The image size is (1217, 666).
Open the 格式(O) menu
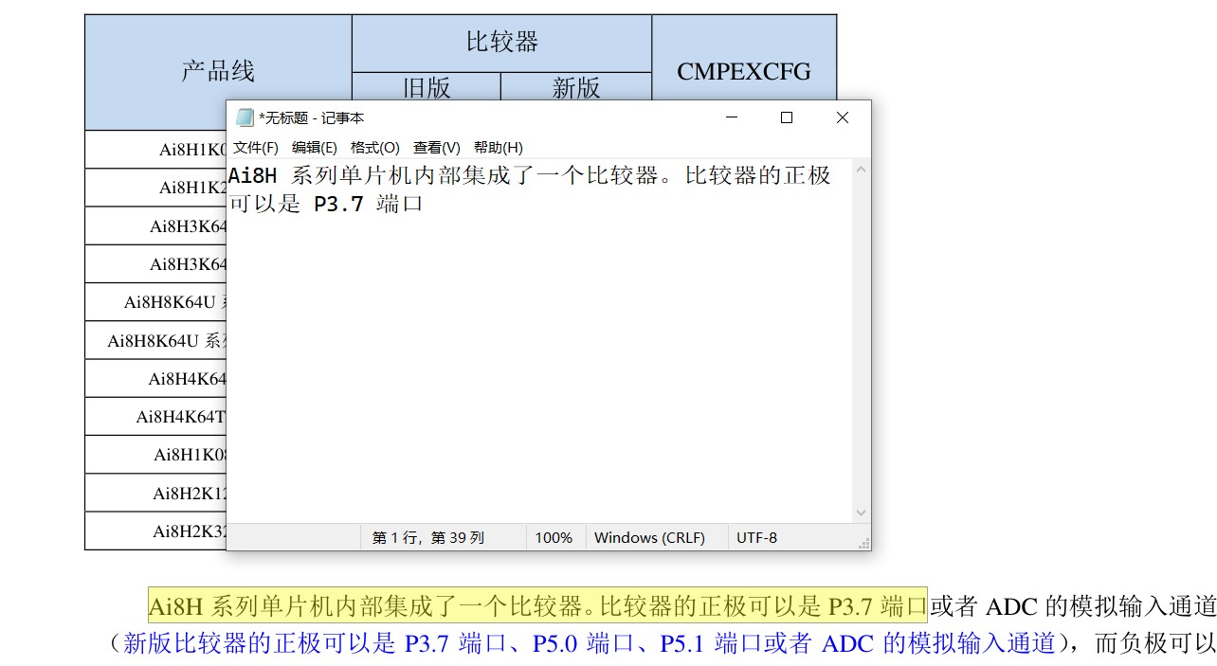[x=374, y=148]
